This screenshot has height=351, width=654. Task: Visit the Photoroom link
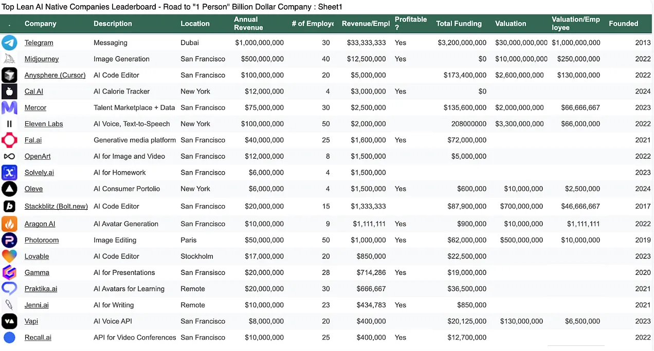[42, 240]
